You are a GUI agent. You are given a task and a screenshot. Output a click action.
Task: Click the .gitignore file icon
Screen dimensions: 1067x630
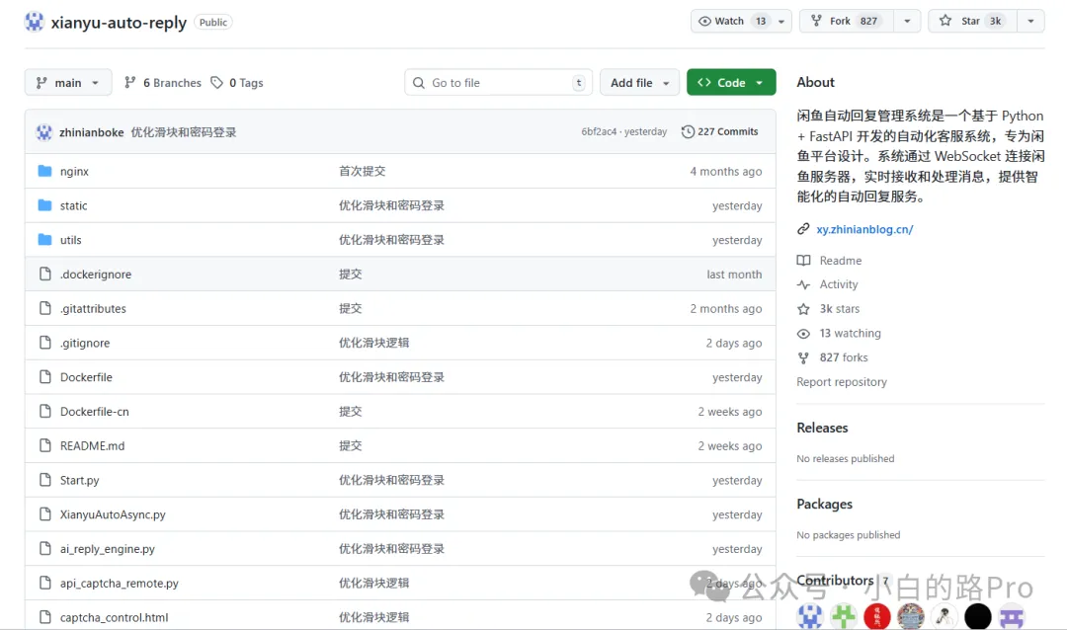click(x=44, y=343)
